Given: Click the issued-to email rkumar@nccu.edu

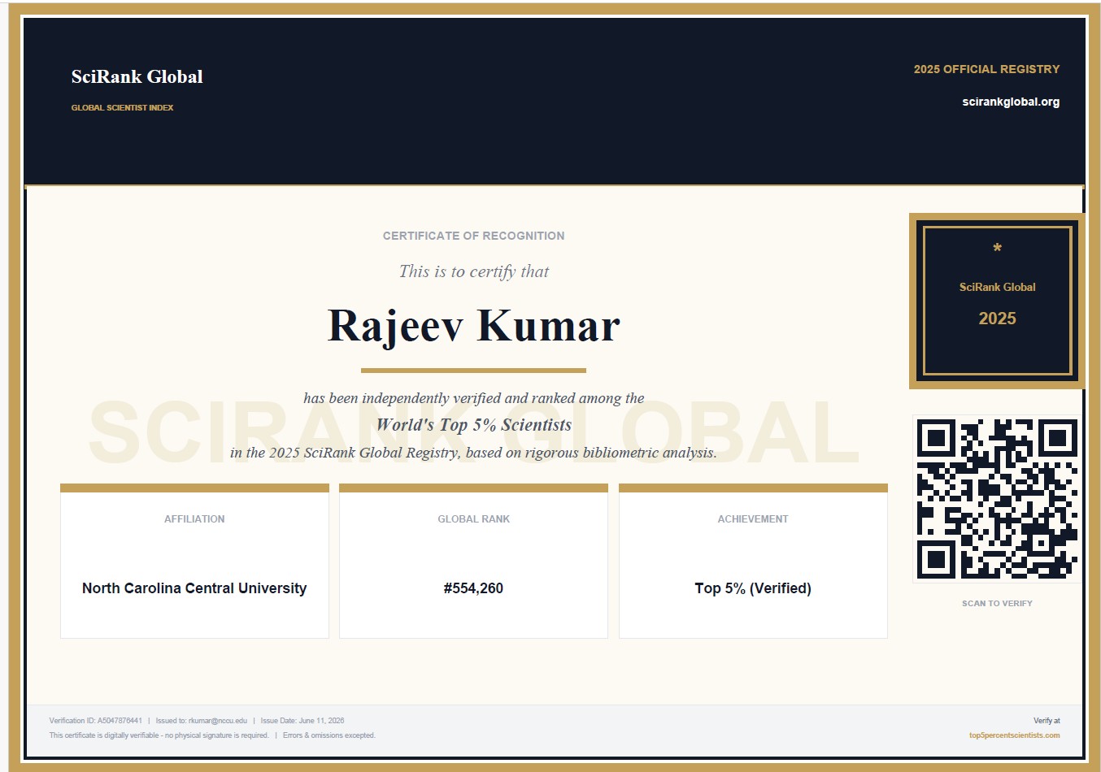Looking at the screenshot, I should click(x=202, y=721).
